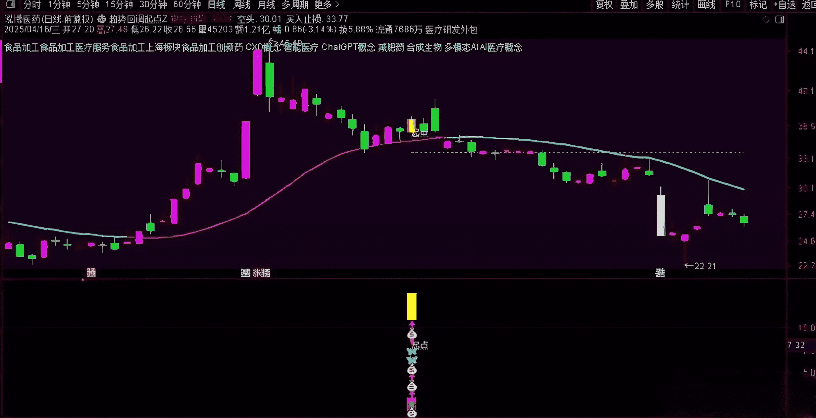Activate the 画线 drawing tool
The width and height of the screenshot is (816, 418).
(706, 4)
